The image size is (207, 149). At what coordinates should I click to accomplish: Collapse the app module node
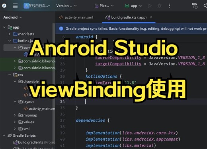(x=4, y=27)
